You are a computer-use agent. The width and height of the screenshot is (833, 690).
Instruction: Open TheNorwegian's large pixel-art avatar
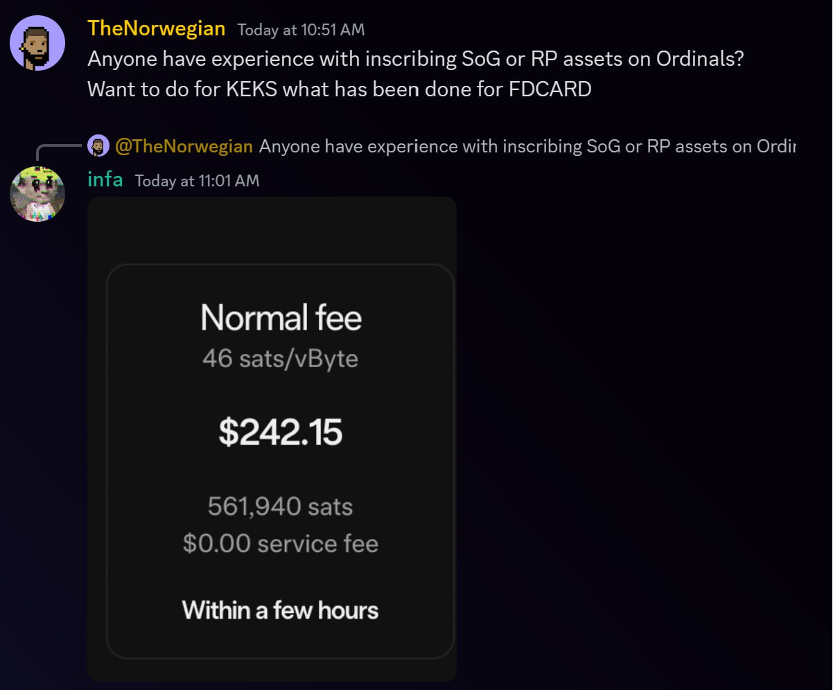[x=37, y=43]
